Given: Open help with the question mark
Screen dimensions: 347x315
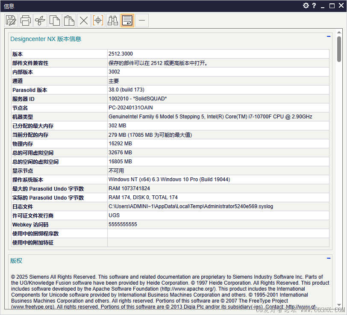Looking at the screenshot, I should coord(314,6).
